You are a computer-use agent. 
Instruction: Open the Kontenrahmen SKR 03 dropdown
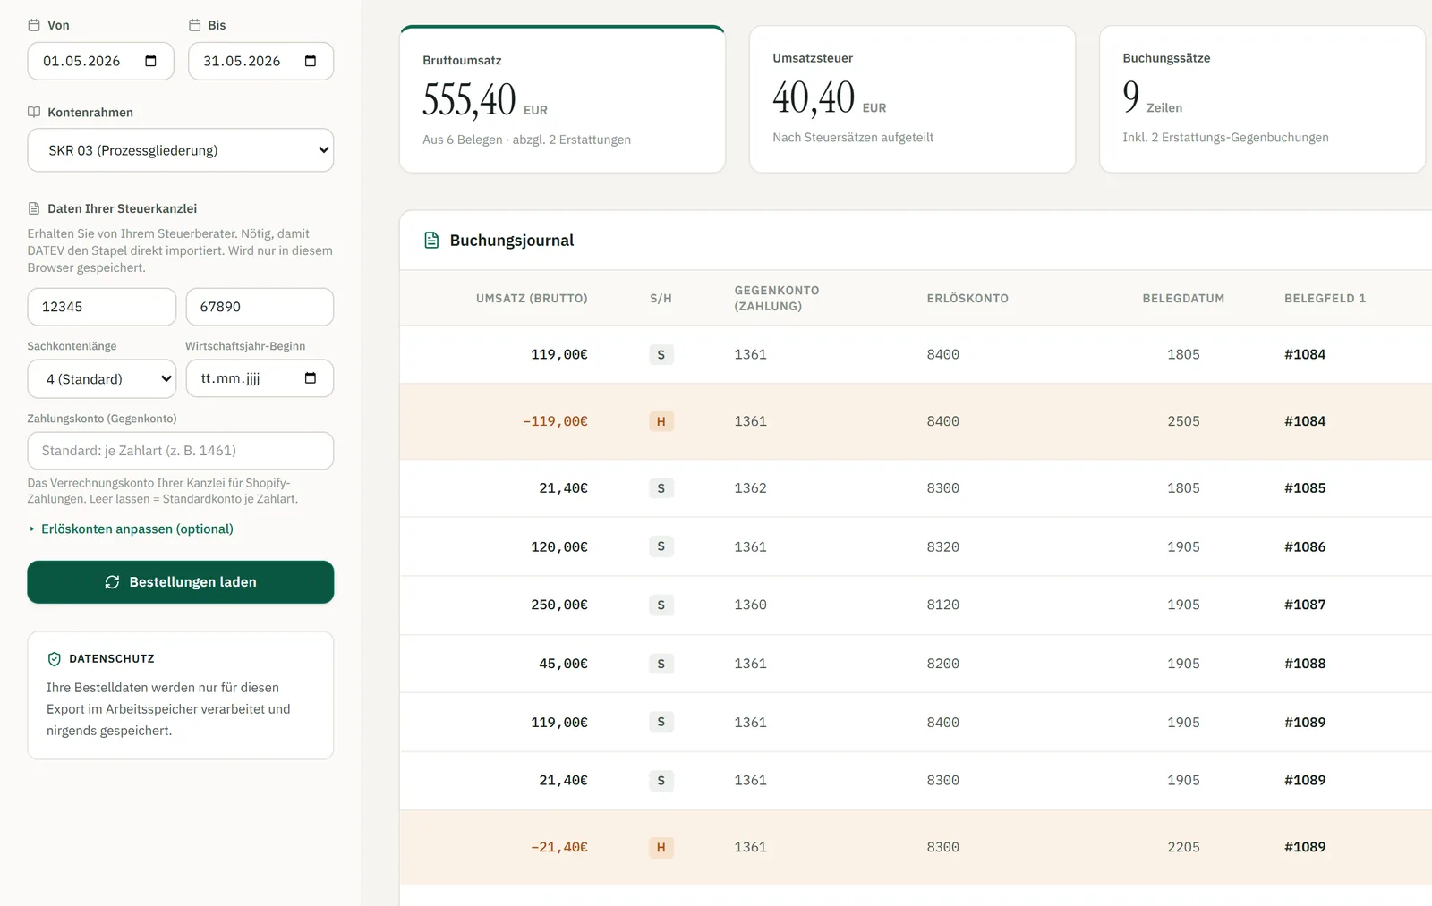pyautogui.click(x=181, y=150)
